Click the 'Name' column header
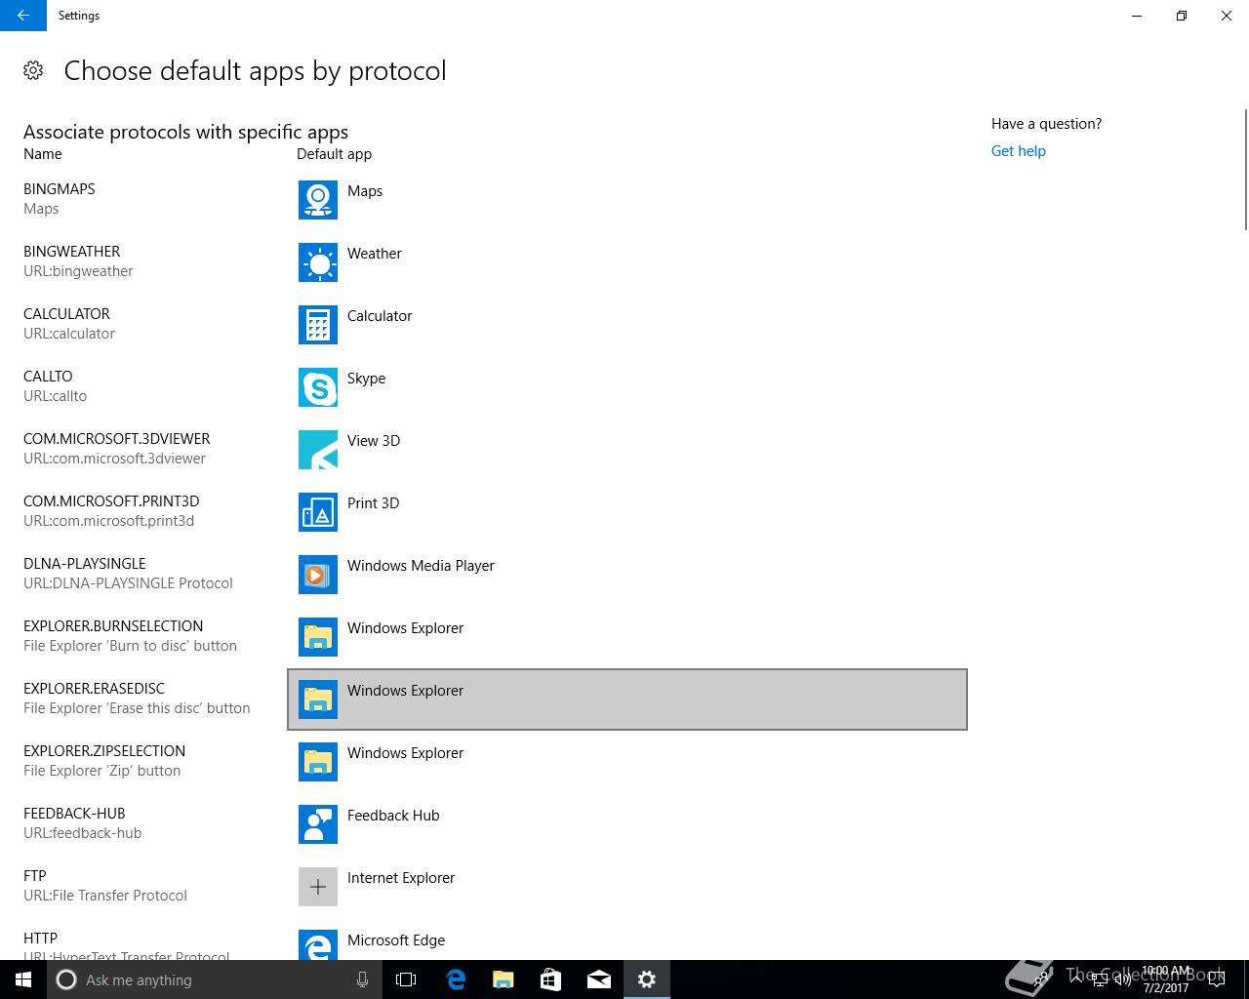1249x999 pixels. tap(43, 154)
